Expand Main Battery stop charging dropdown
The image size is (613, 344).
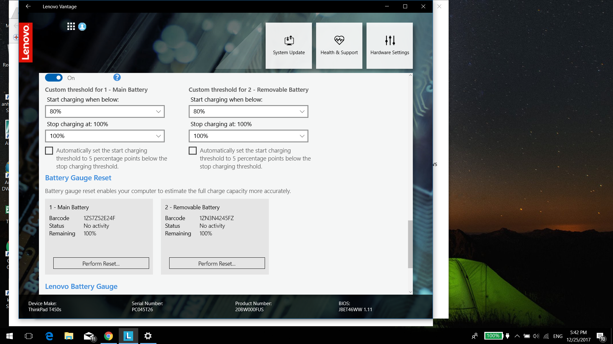click(105, 136)
